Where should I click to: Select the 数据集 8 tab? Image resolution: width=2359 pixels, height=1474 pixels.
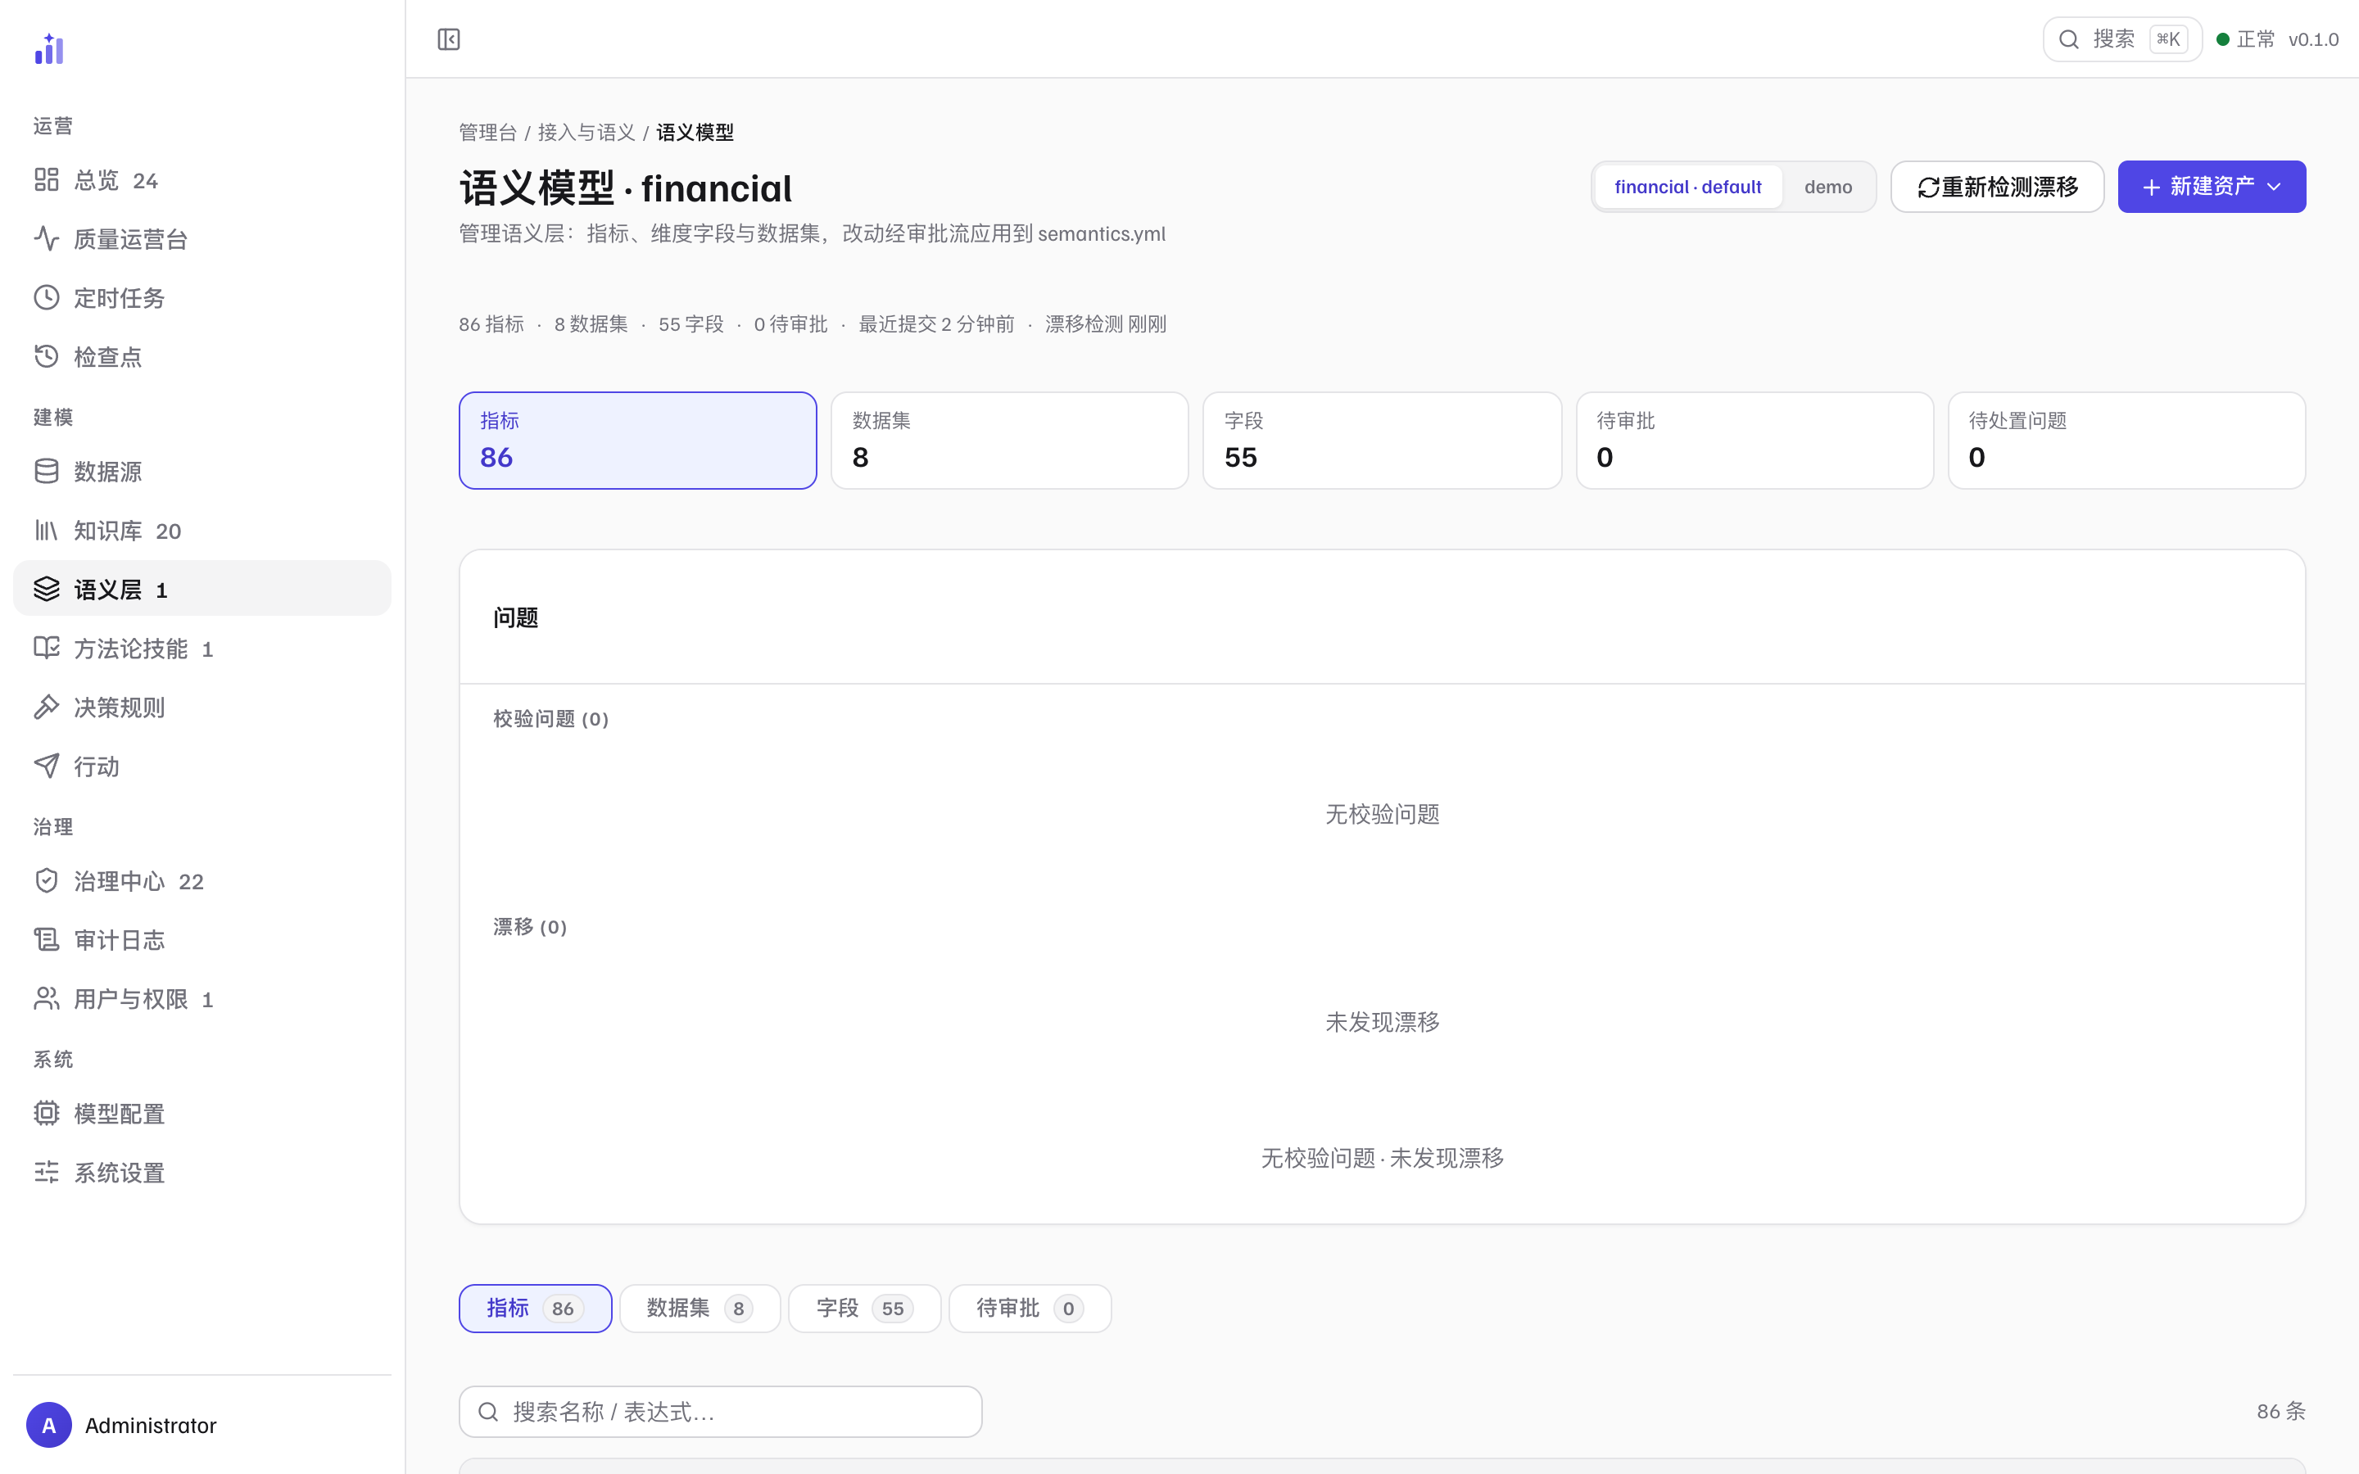700,1309
